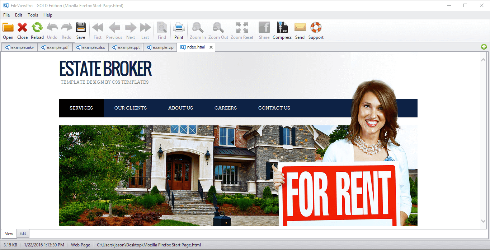Click TEMPLATE DESIGN BY CSS TEMPLATES text
490x250 pixels.
[104, 82]
